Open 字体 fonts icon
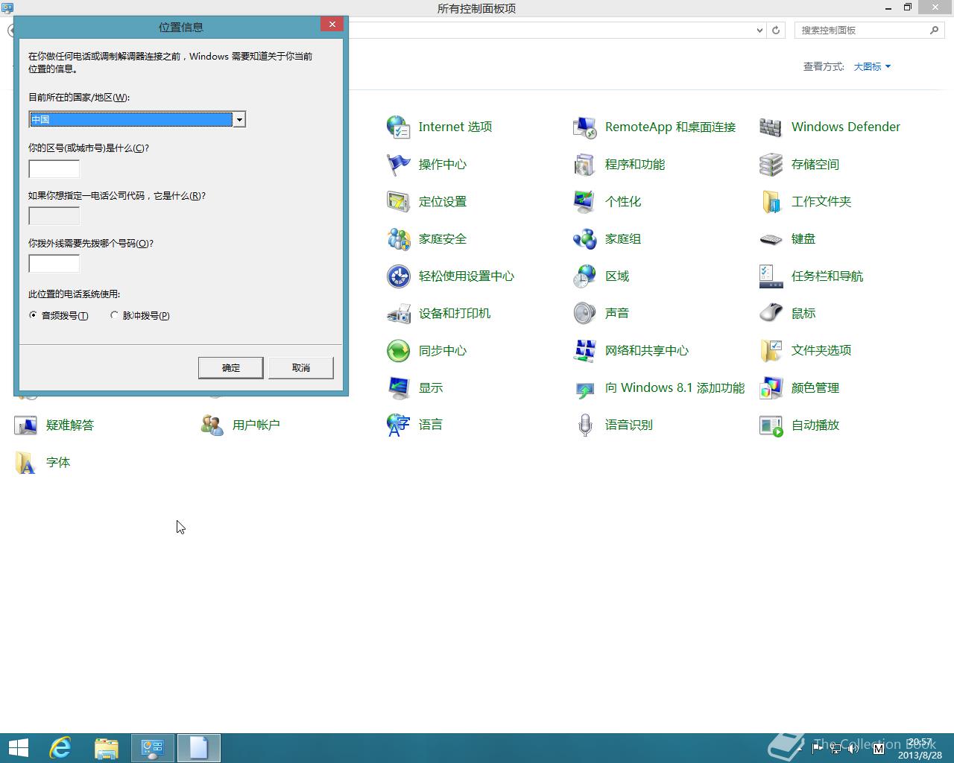The image size is (954, 763). tap(26, 462)
